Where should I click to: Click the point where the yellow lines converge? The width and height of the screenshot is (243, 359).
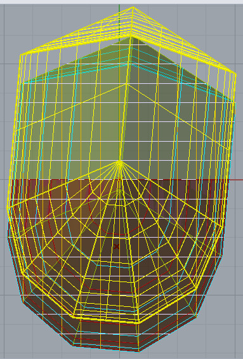pos(119,162)
